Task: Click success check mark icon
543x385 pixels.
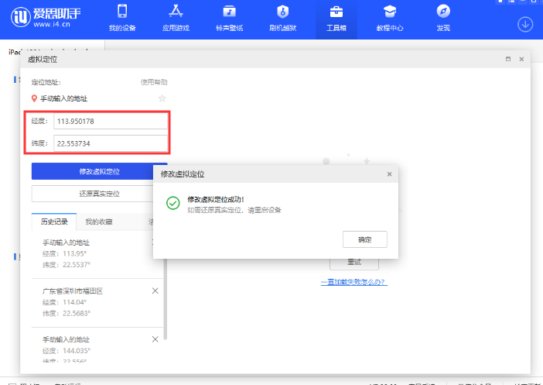Action: coord(172,203)
